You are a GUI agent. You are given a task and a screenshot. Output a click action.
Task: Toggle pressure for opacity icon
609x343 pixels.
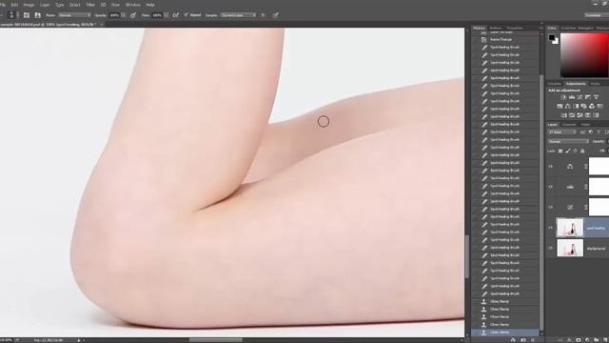point(133,15)
